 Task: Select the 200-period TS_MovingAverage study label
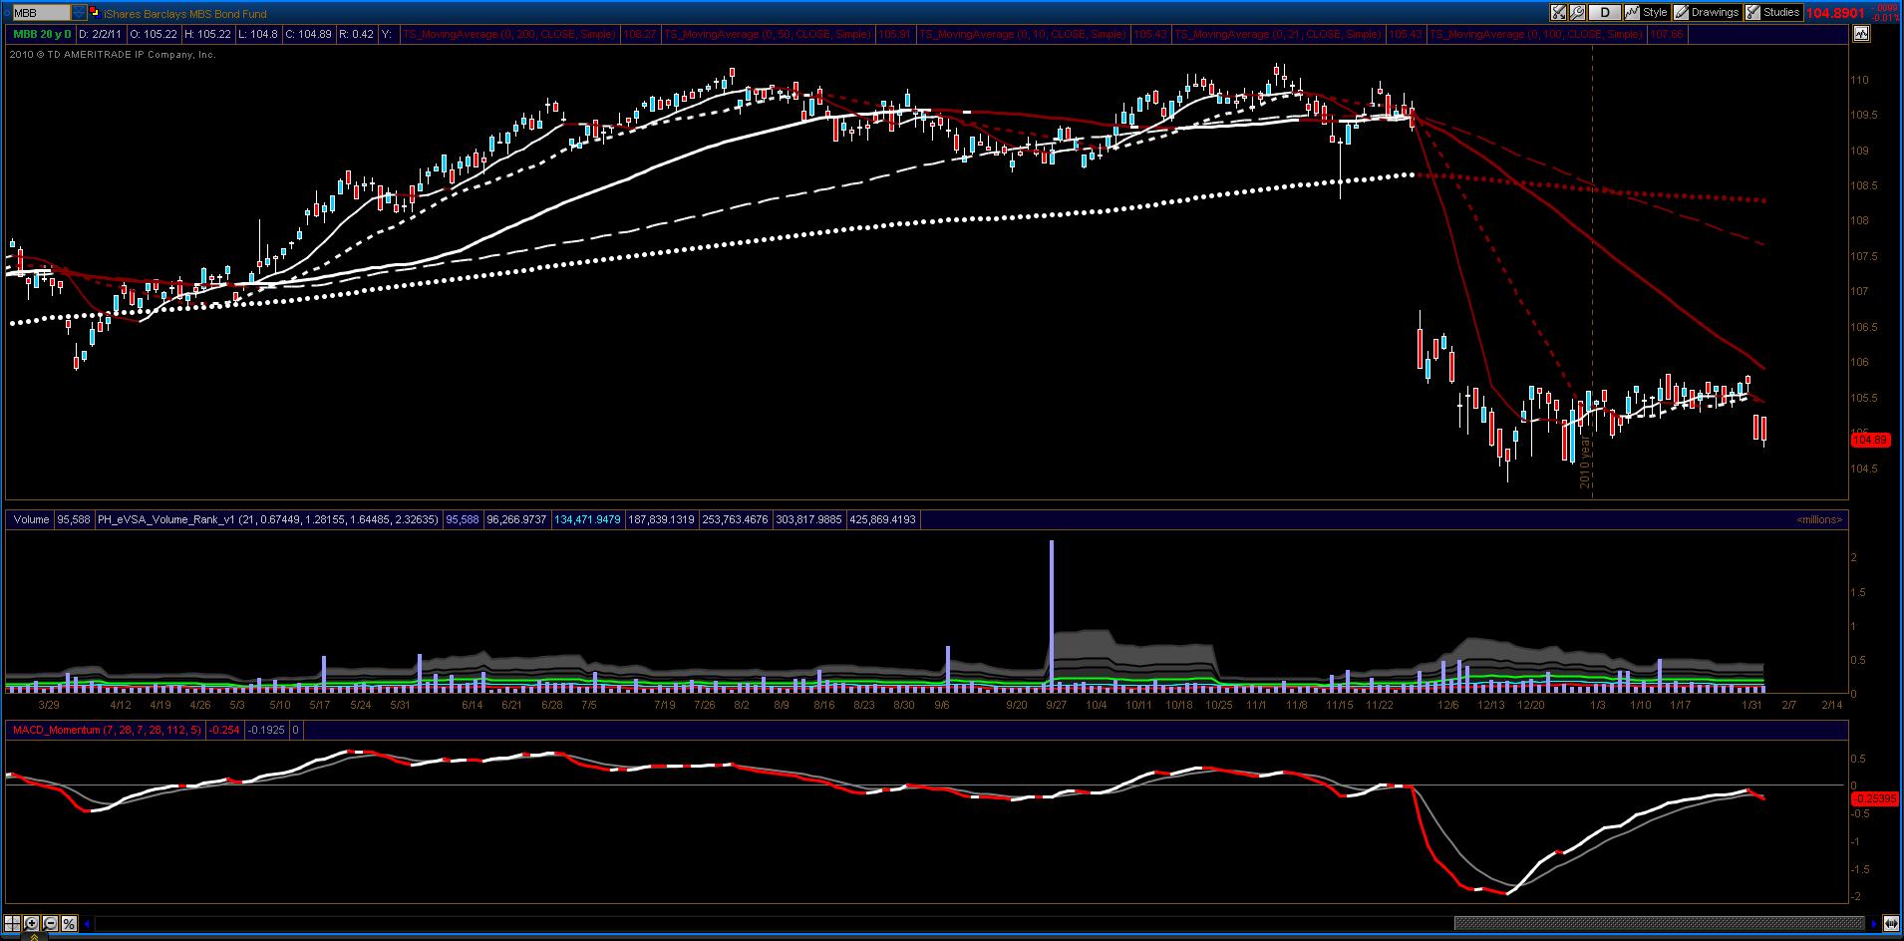(x=509, y=34)
